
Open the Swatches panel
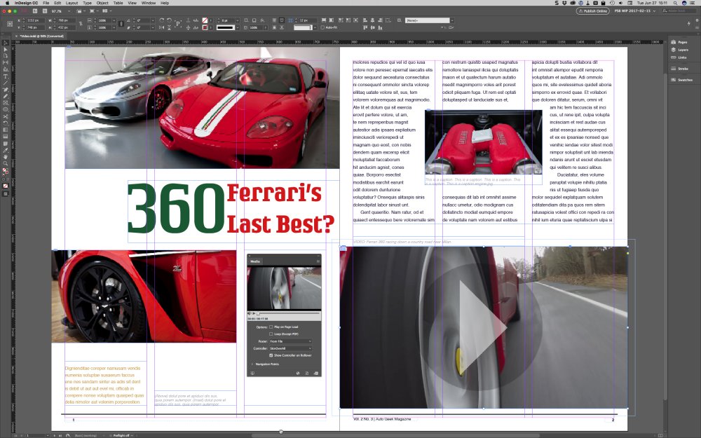coord(682,80)
